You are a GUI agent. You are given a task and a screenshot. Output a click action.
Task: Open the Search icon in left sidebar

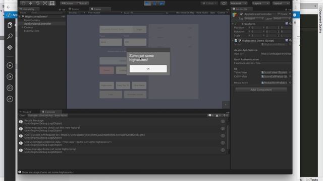(x=10, y=36)
